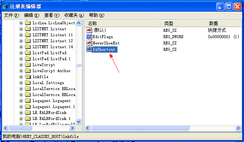
Task: Click the (默认) string value icon
Action: tap(89, 30)
